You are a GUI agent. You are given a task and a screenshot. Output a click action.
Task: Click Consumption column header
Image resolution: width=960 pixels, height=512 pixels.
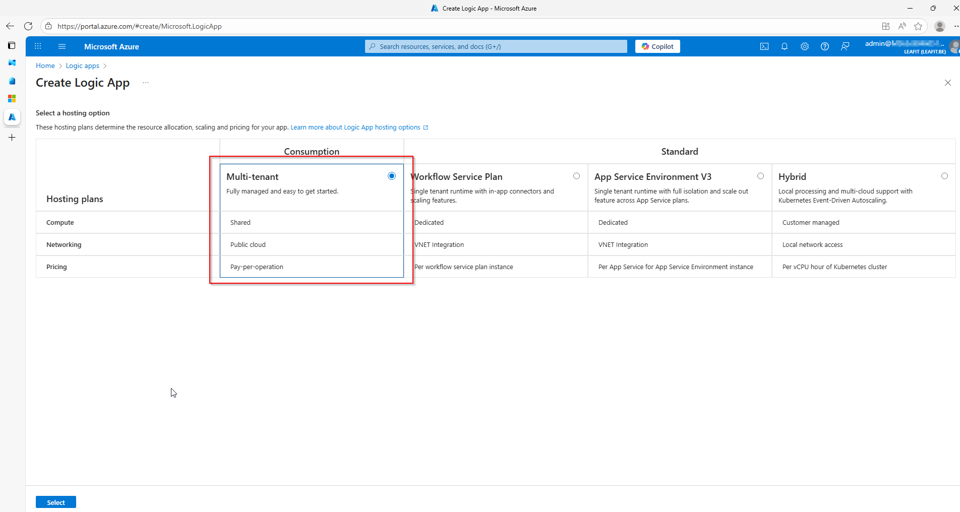[x=312, y=151]
